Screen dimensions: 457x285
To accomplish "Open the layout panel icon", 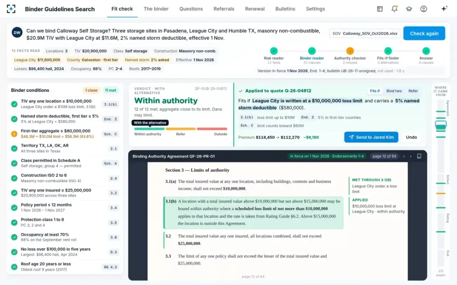I will tap(380, 9).
